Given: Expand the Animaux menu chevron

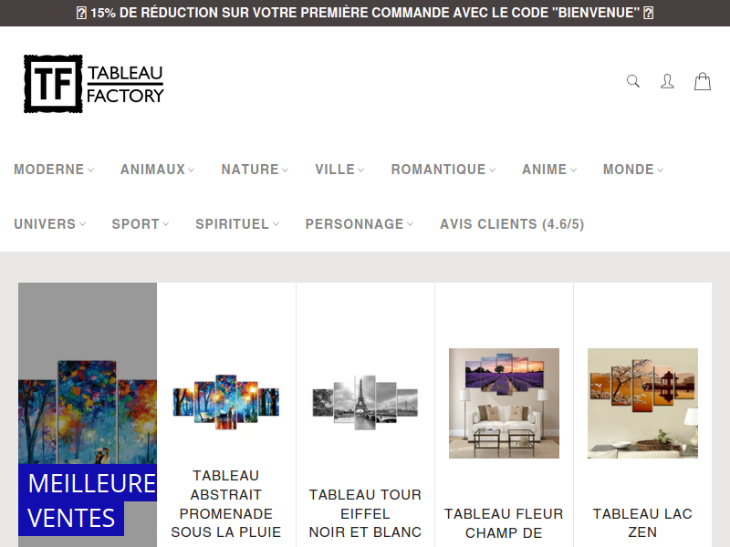Looking at the screenshot, I should [192, 170].
